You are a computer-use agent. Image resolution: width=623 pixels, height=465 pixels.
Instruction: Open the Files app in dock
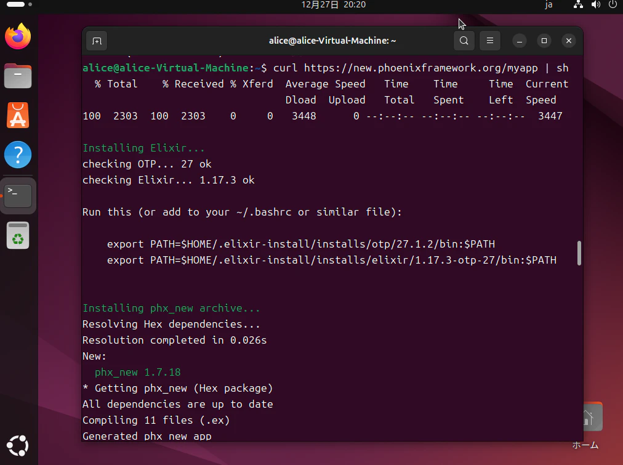18,76
